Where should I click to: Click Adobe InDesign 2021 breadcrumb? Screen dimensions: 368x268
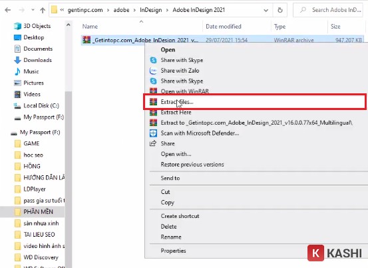click(x=198, y=10)
